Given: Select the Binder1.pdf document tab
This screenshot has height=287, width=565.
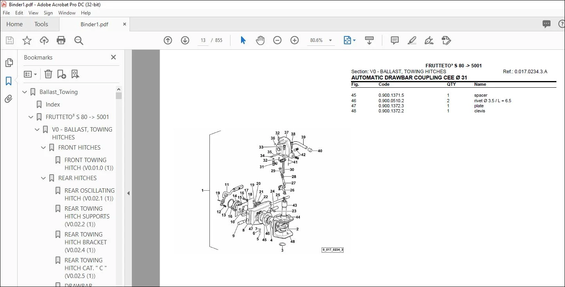Looking at the screenshot, I should point(94,24).
